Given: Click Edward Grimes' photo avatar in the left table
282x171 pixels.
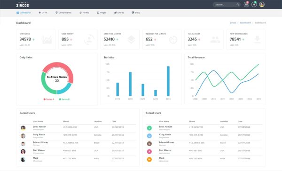Looking at the screenshot, I should click(23, 144).
